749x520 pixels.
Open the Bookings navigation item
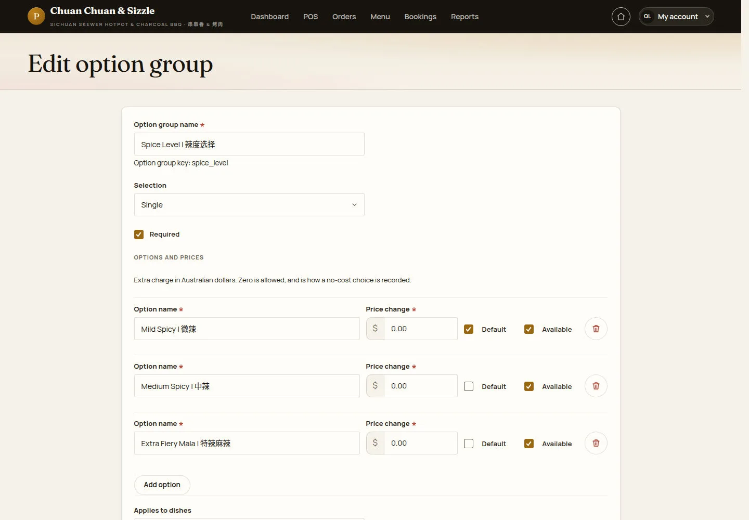420,17
